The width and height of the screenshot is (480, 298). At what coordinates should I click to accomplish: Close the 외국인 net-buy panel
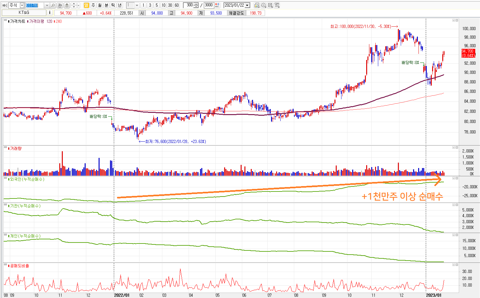(457, 178)
